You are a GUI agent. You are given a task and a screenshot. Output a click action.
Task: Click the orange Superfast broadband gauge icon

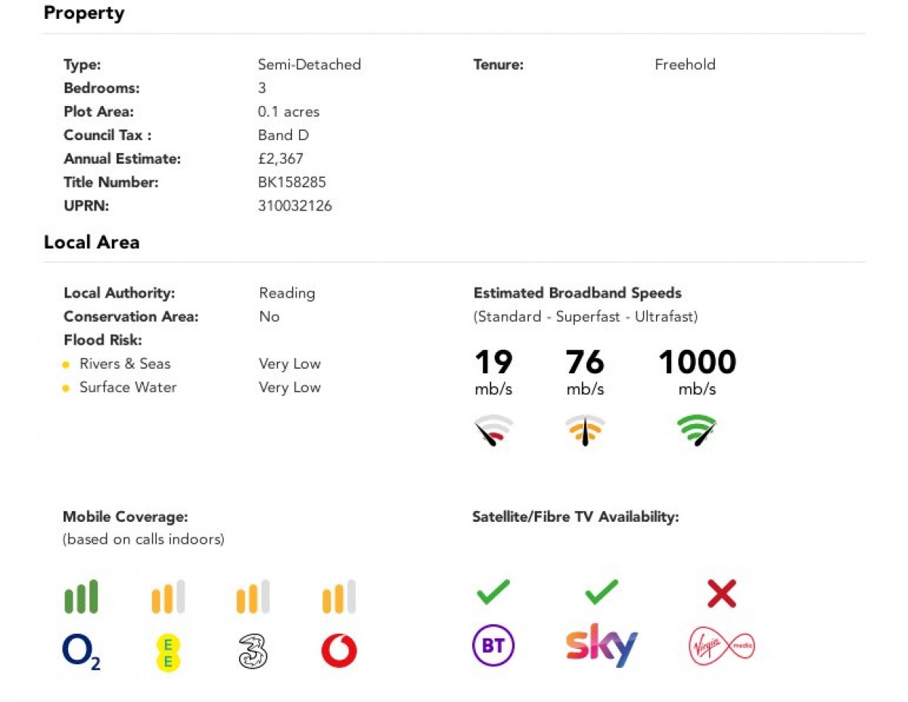point(585,430)
